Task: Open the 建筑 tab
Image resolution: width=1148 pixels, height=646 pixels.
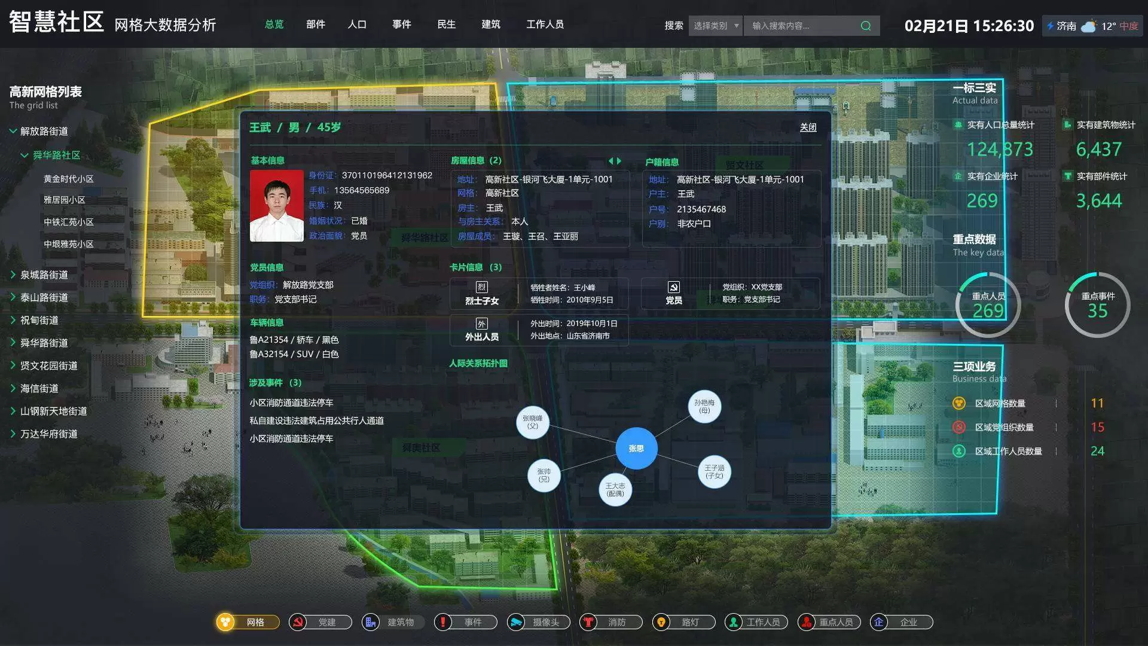Action: tap(491, 25)
